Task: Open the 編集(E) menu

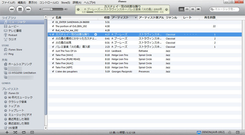Action: [22, 2]
